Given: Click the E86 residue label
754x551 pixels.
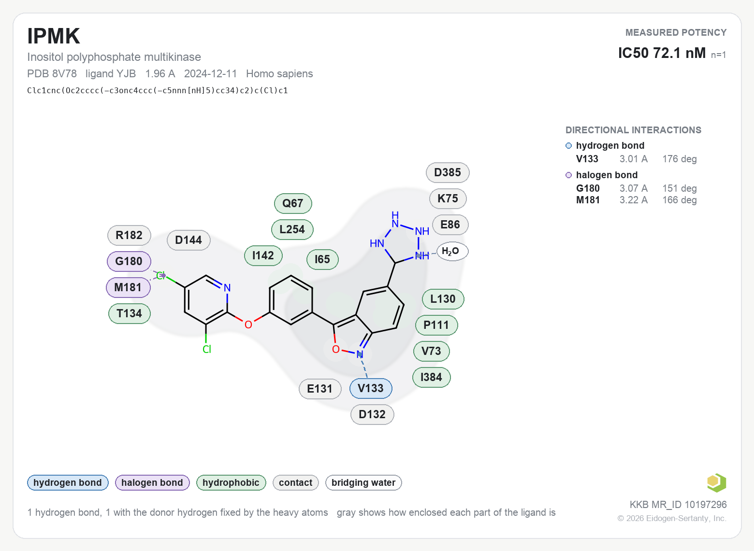Looking at the screenshot, I should (x=450, y=225).
